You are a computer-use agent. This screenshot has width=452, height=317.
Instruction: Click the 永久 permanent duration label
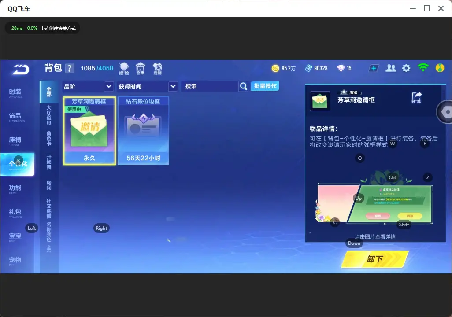89,158
